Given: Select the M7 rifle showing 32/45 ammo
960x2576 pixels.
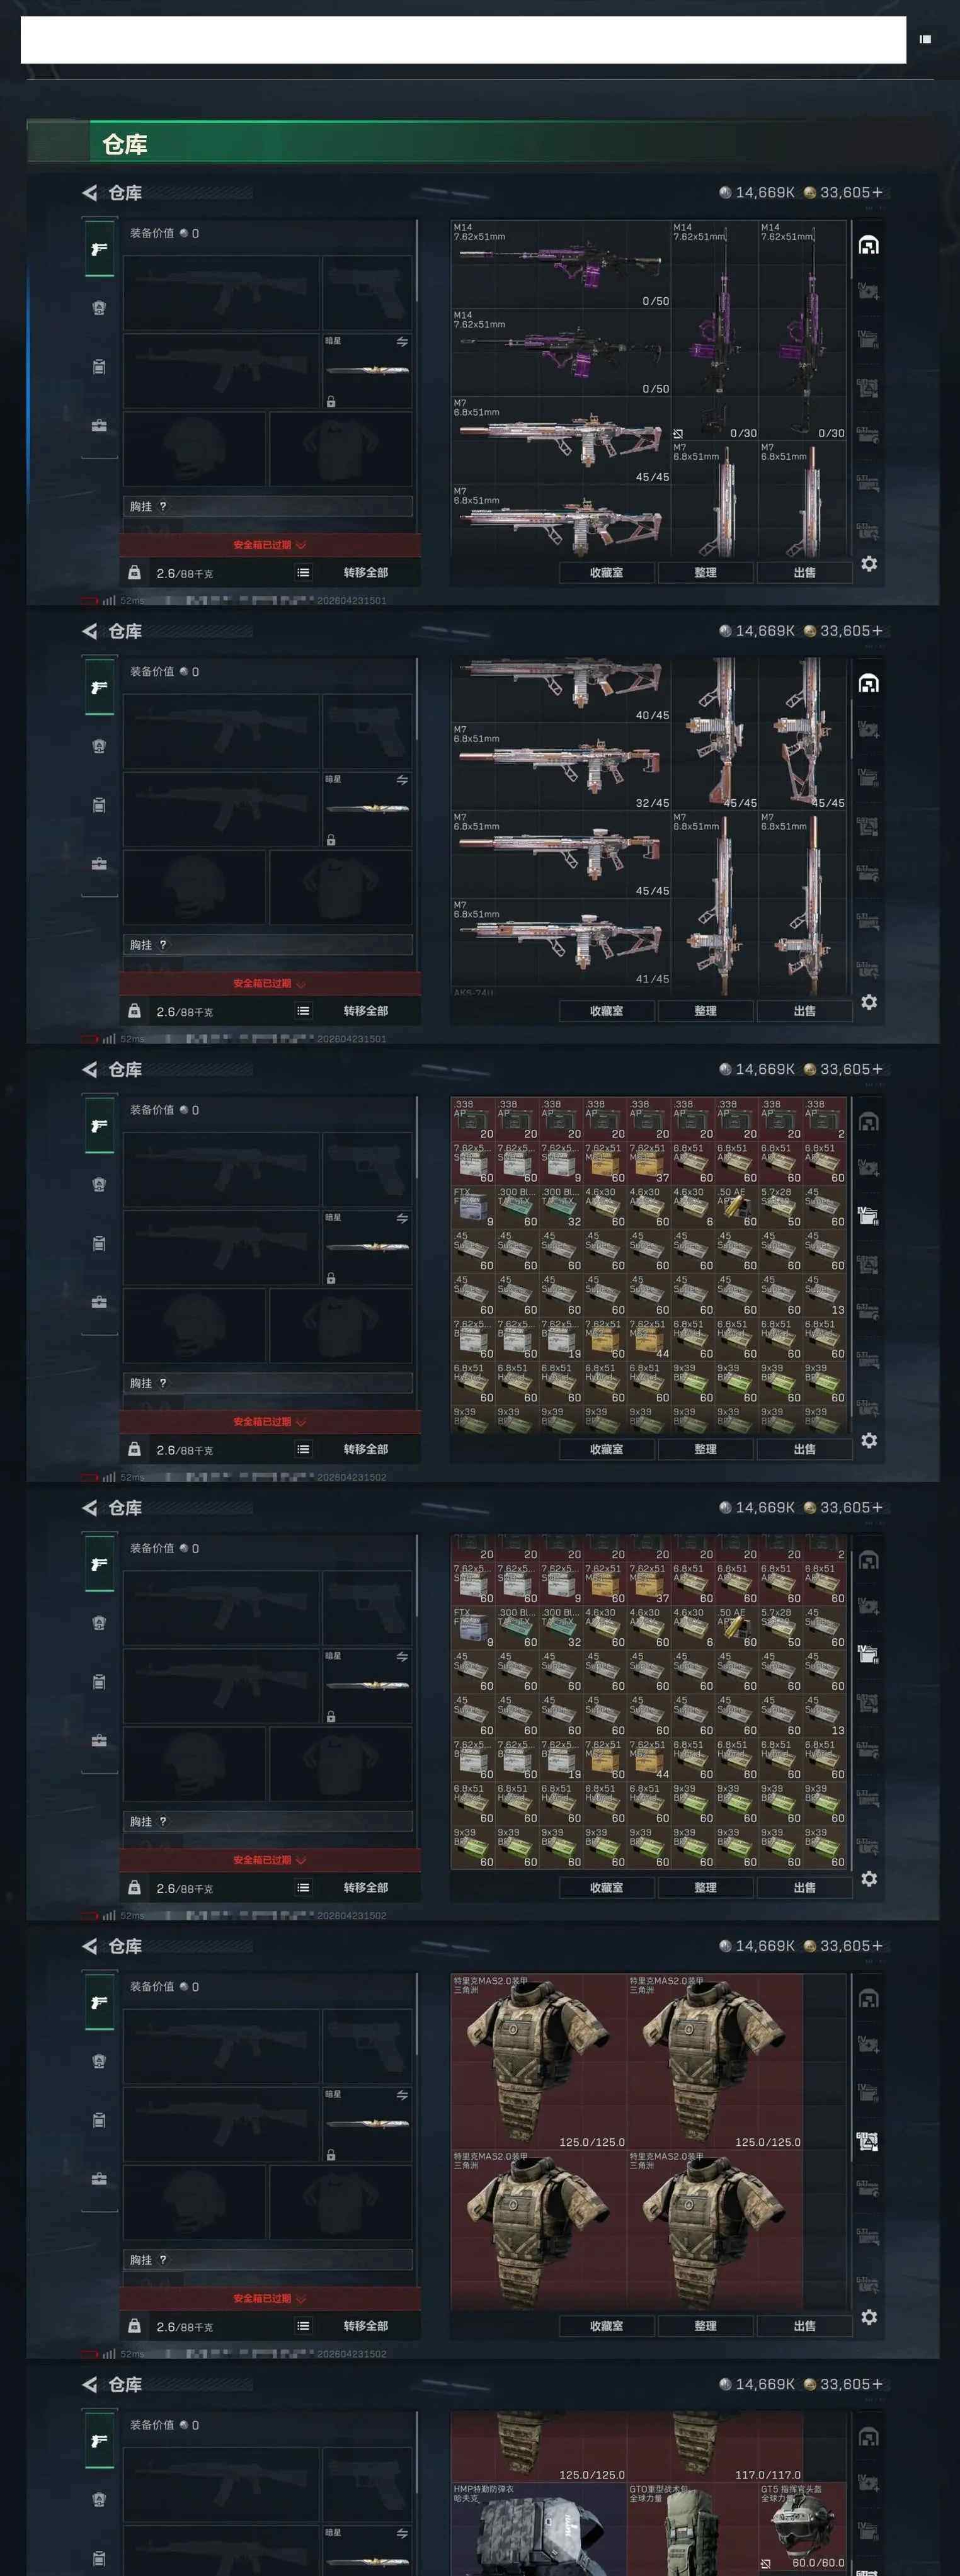Looking at the screenshot, I should point(560,766).
